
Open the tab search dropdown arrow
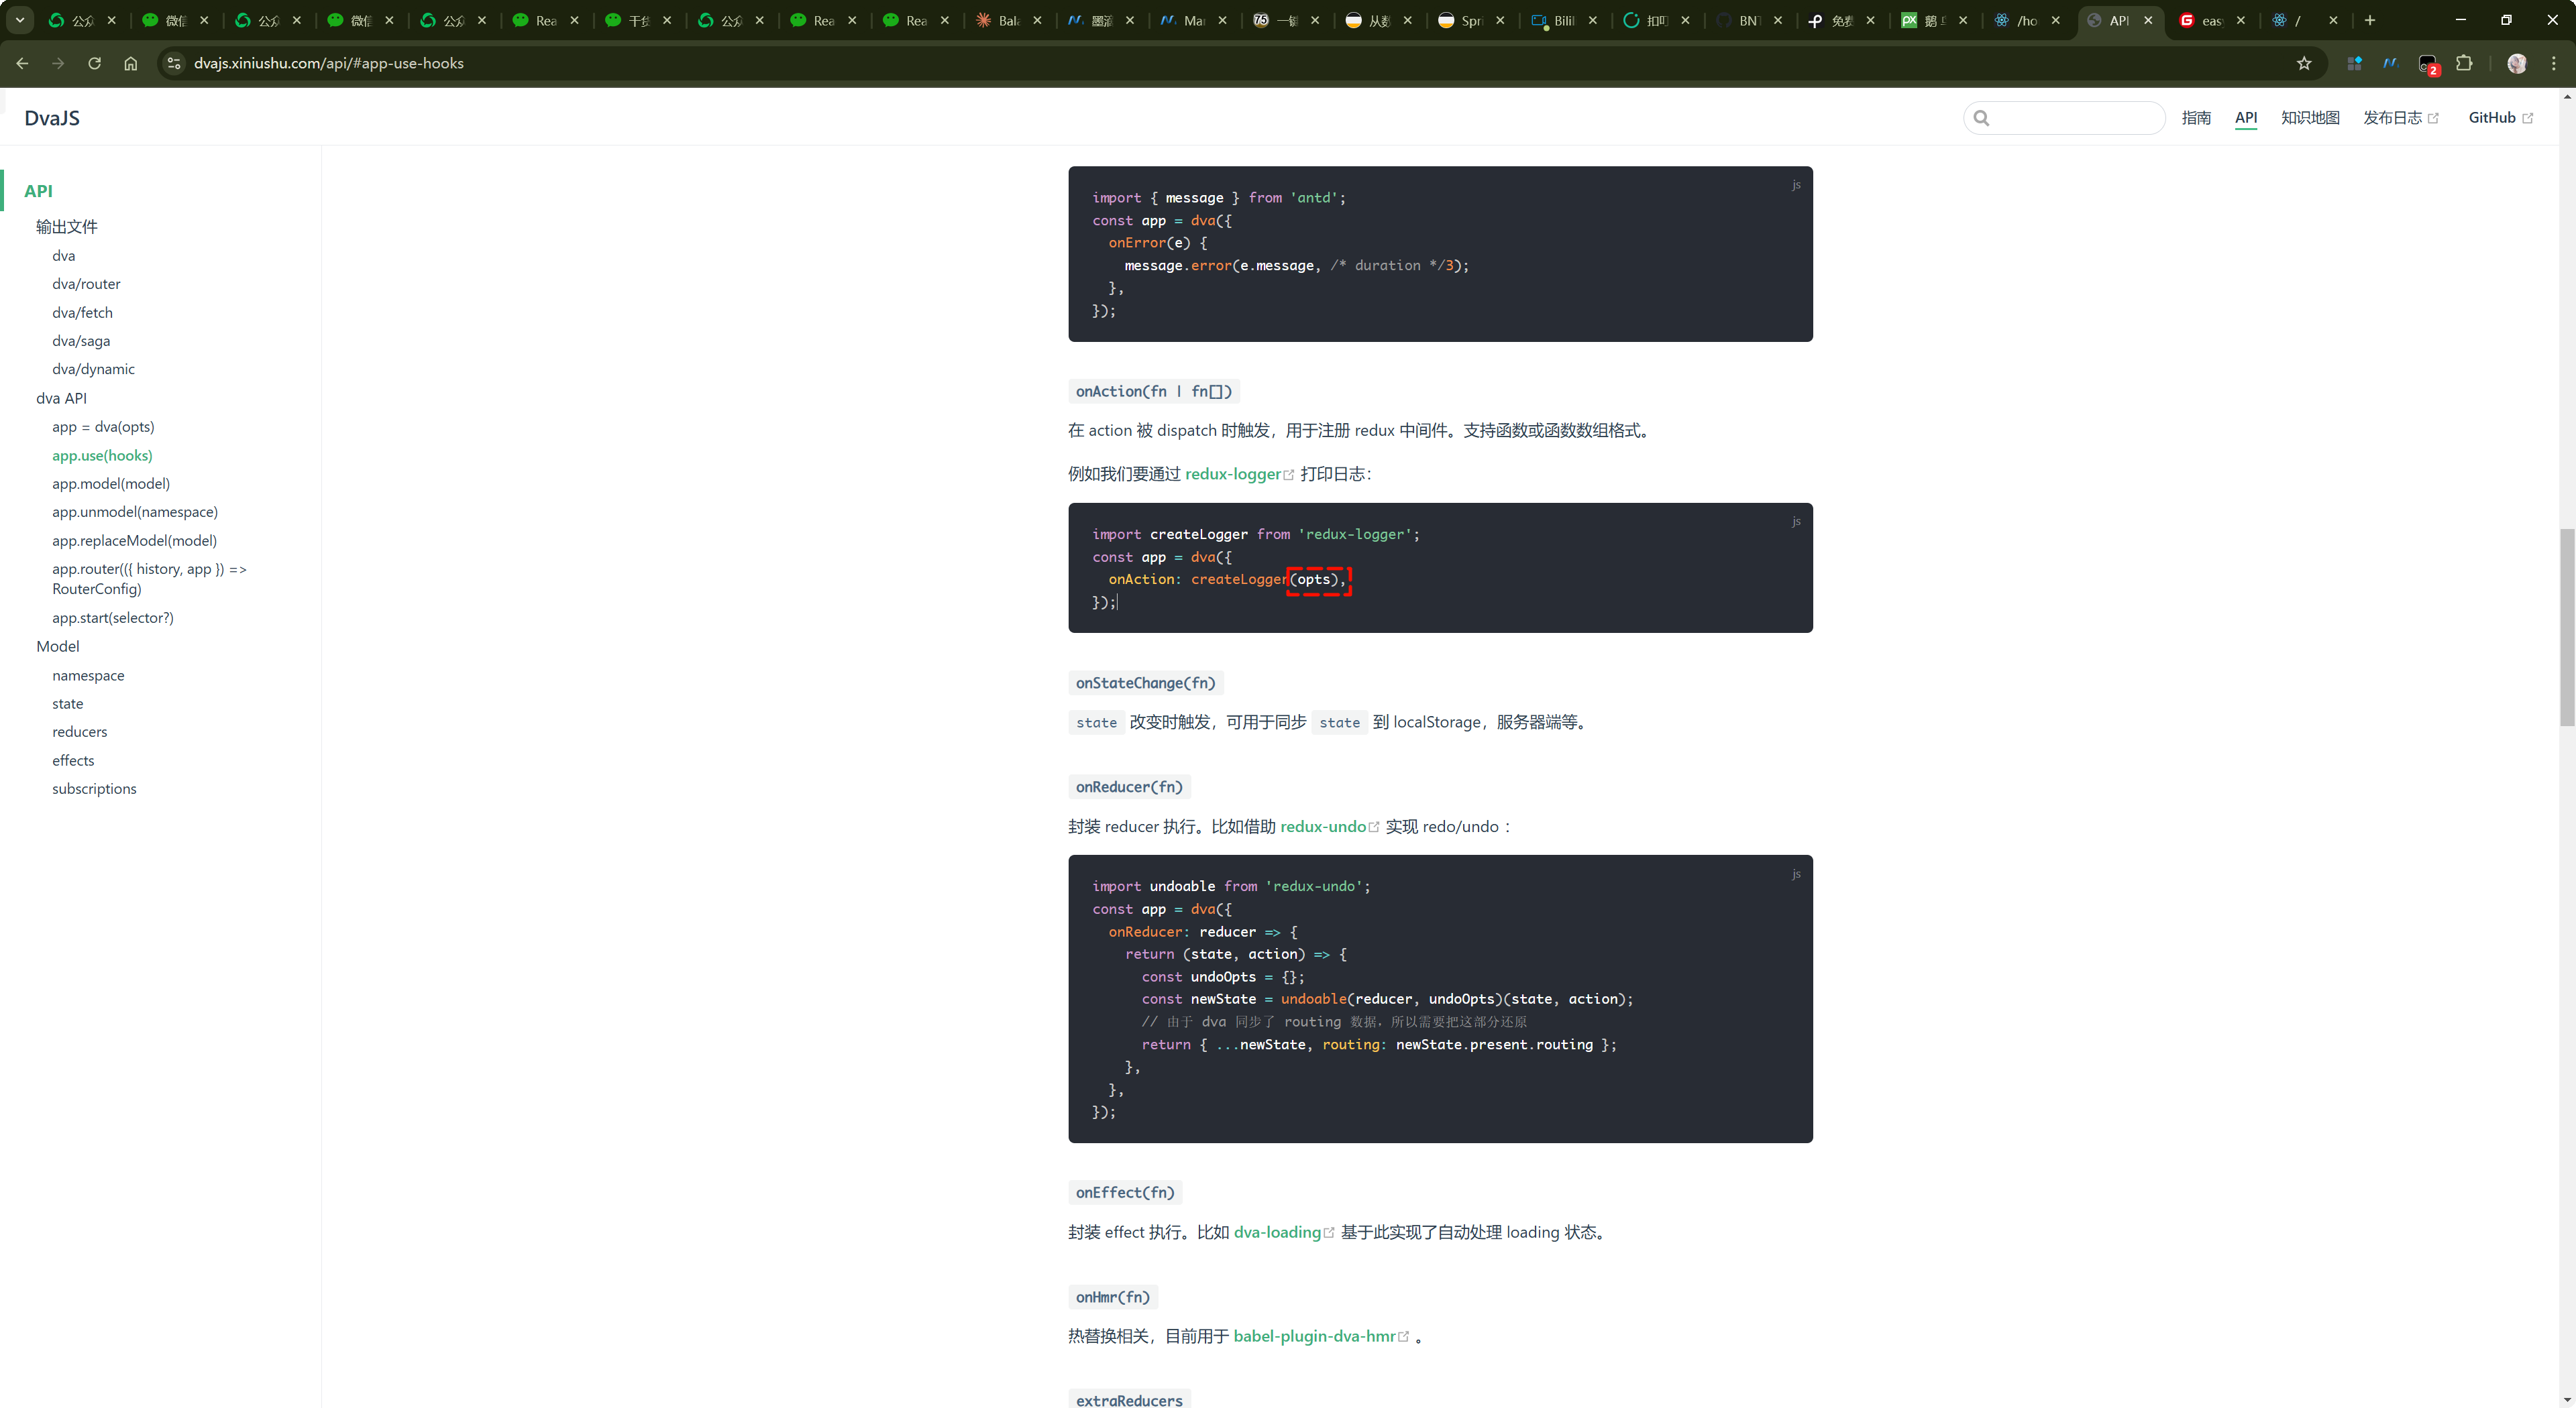point(19,20)
